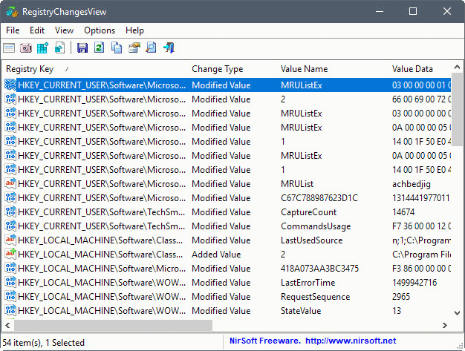
Task: Open the Edit menu
Action: point(37,30)
